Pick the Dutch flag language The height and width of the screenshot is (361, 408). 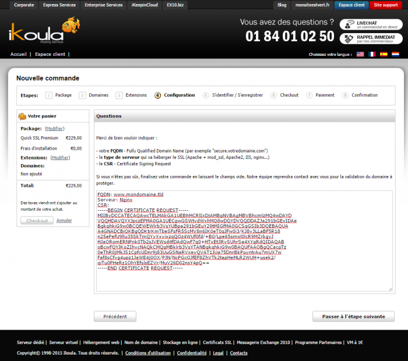395,54
